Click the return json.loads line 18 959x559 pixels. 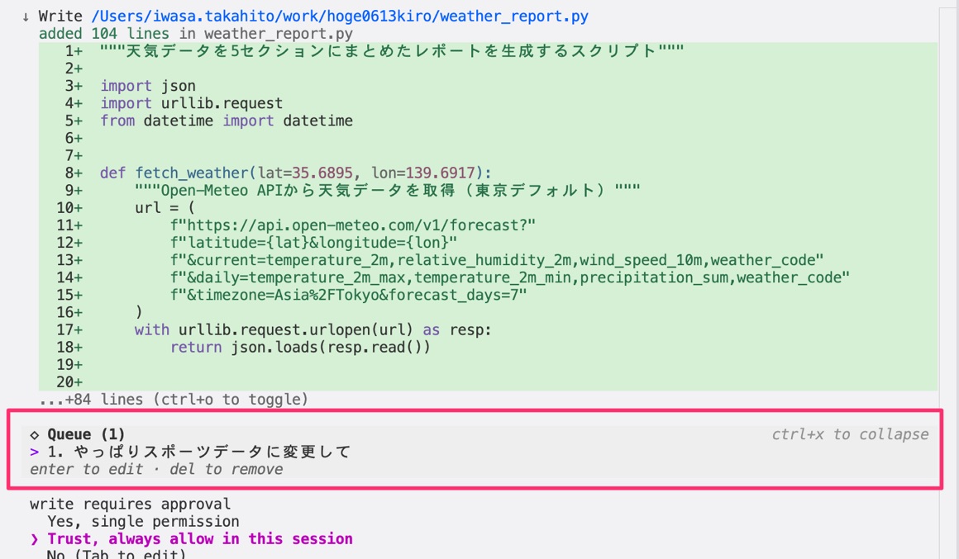pos(300,347)
